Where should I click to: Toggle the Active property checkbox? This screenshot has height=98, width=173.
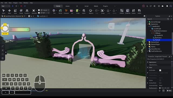point(160,80)
